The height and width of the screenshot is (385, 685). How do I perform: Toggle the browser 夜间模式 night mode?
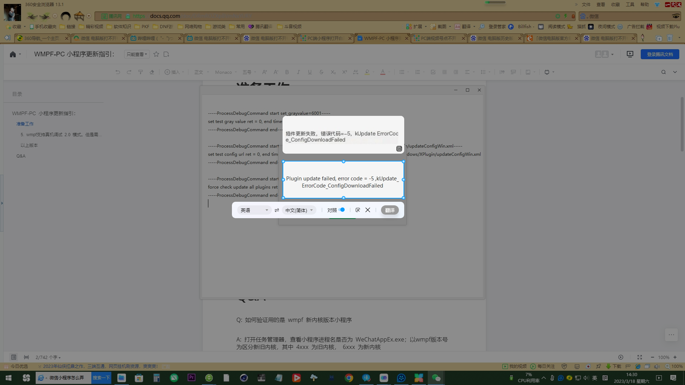(x=606, y=27)
